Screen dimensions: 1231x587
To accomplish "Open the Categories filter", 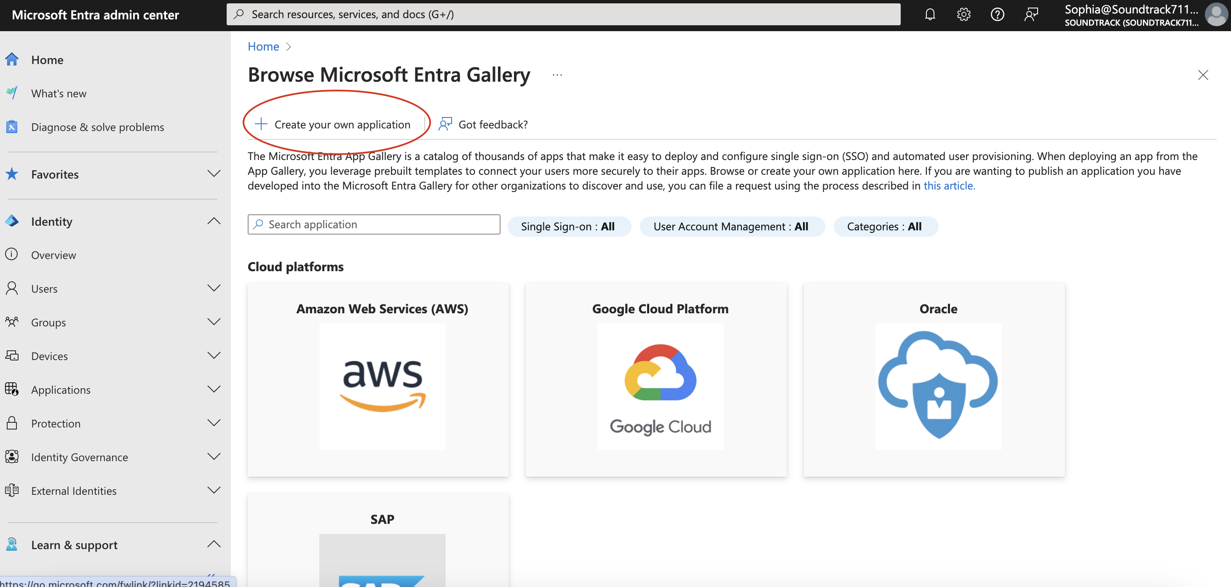I will [885, 227].
